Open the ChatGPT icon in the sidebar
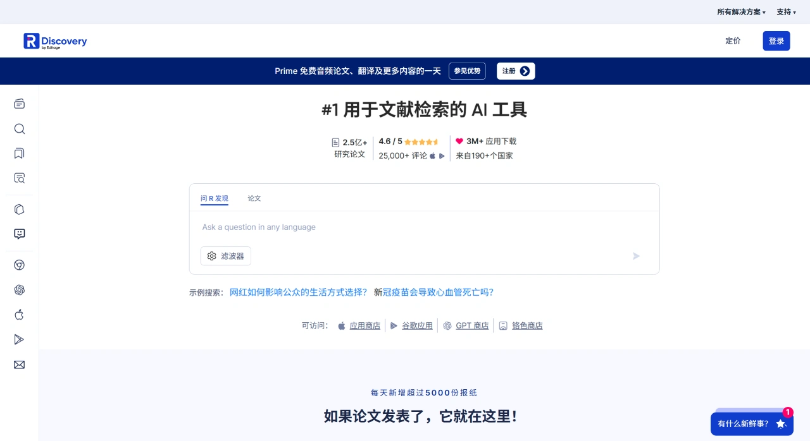The image size is (810, 441). (19, 289)
